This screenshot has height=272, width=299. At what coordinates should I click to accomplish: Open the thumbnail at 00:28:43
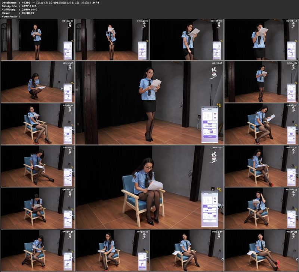pyautogui.click(x=261, y=208)
